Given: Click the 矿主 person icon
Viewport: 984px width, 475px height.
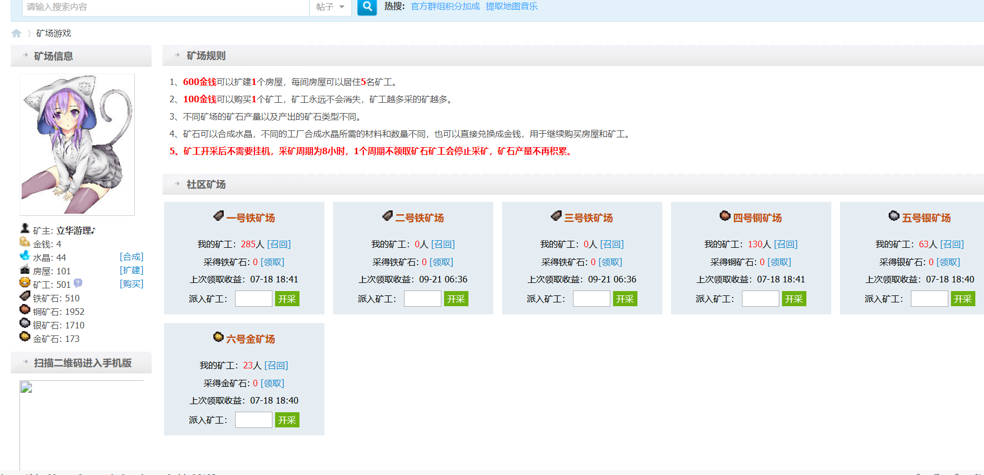Looking at the screenshot, I should (25, 228).
